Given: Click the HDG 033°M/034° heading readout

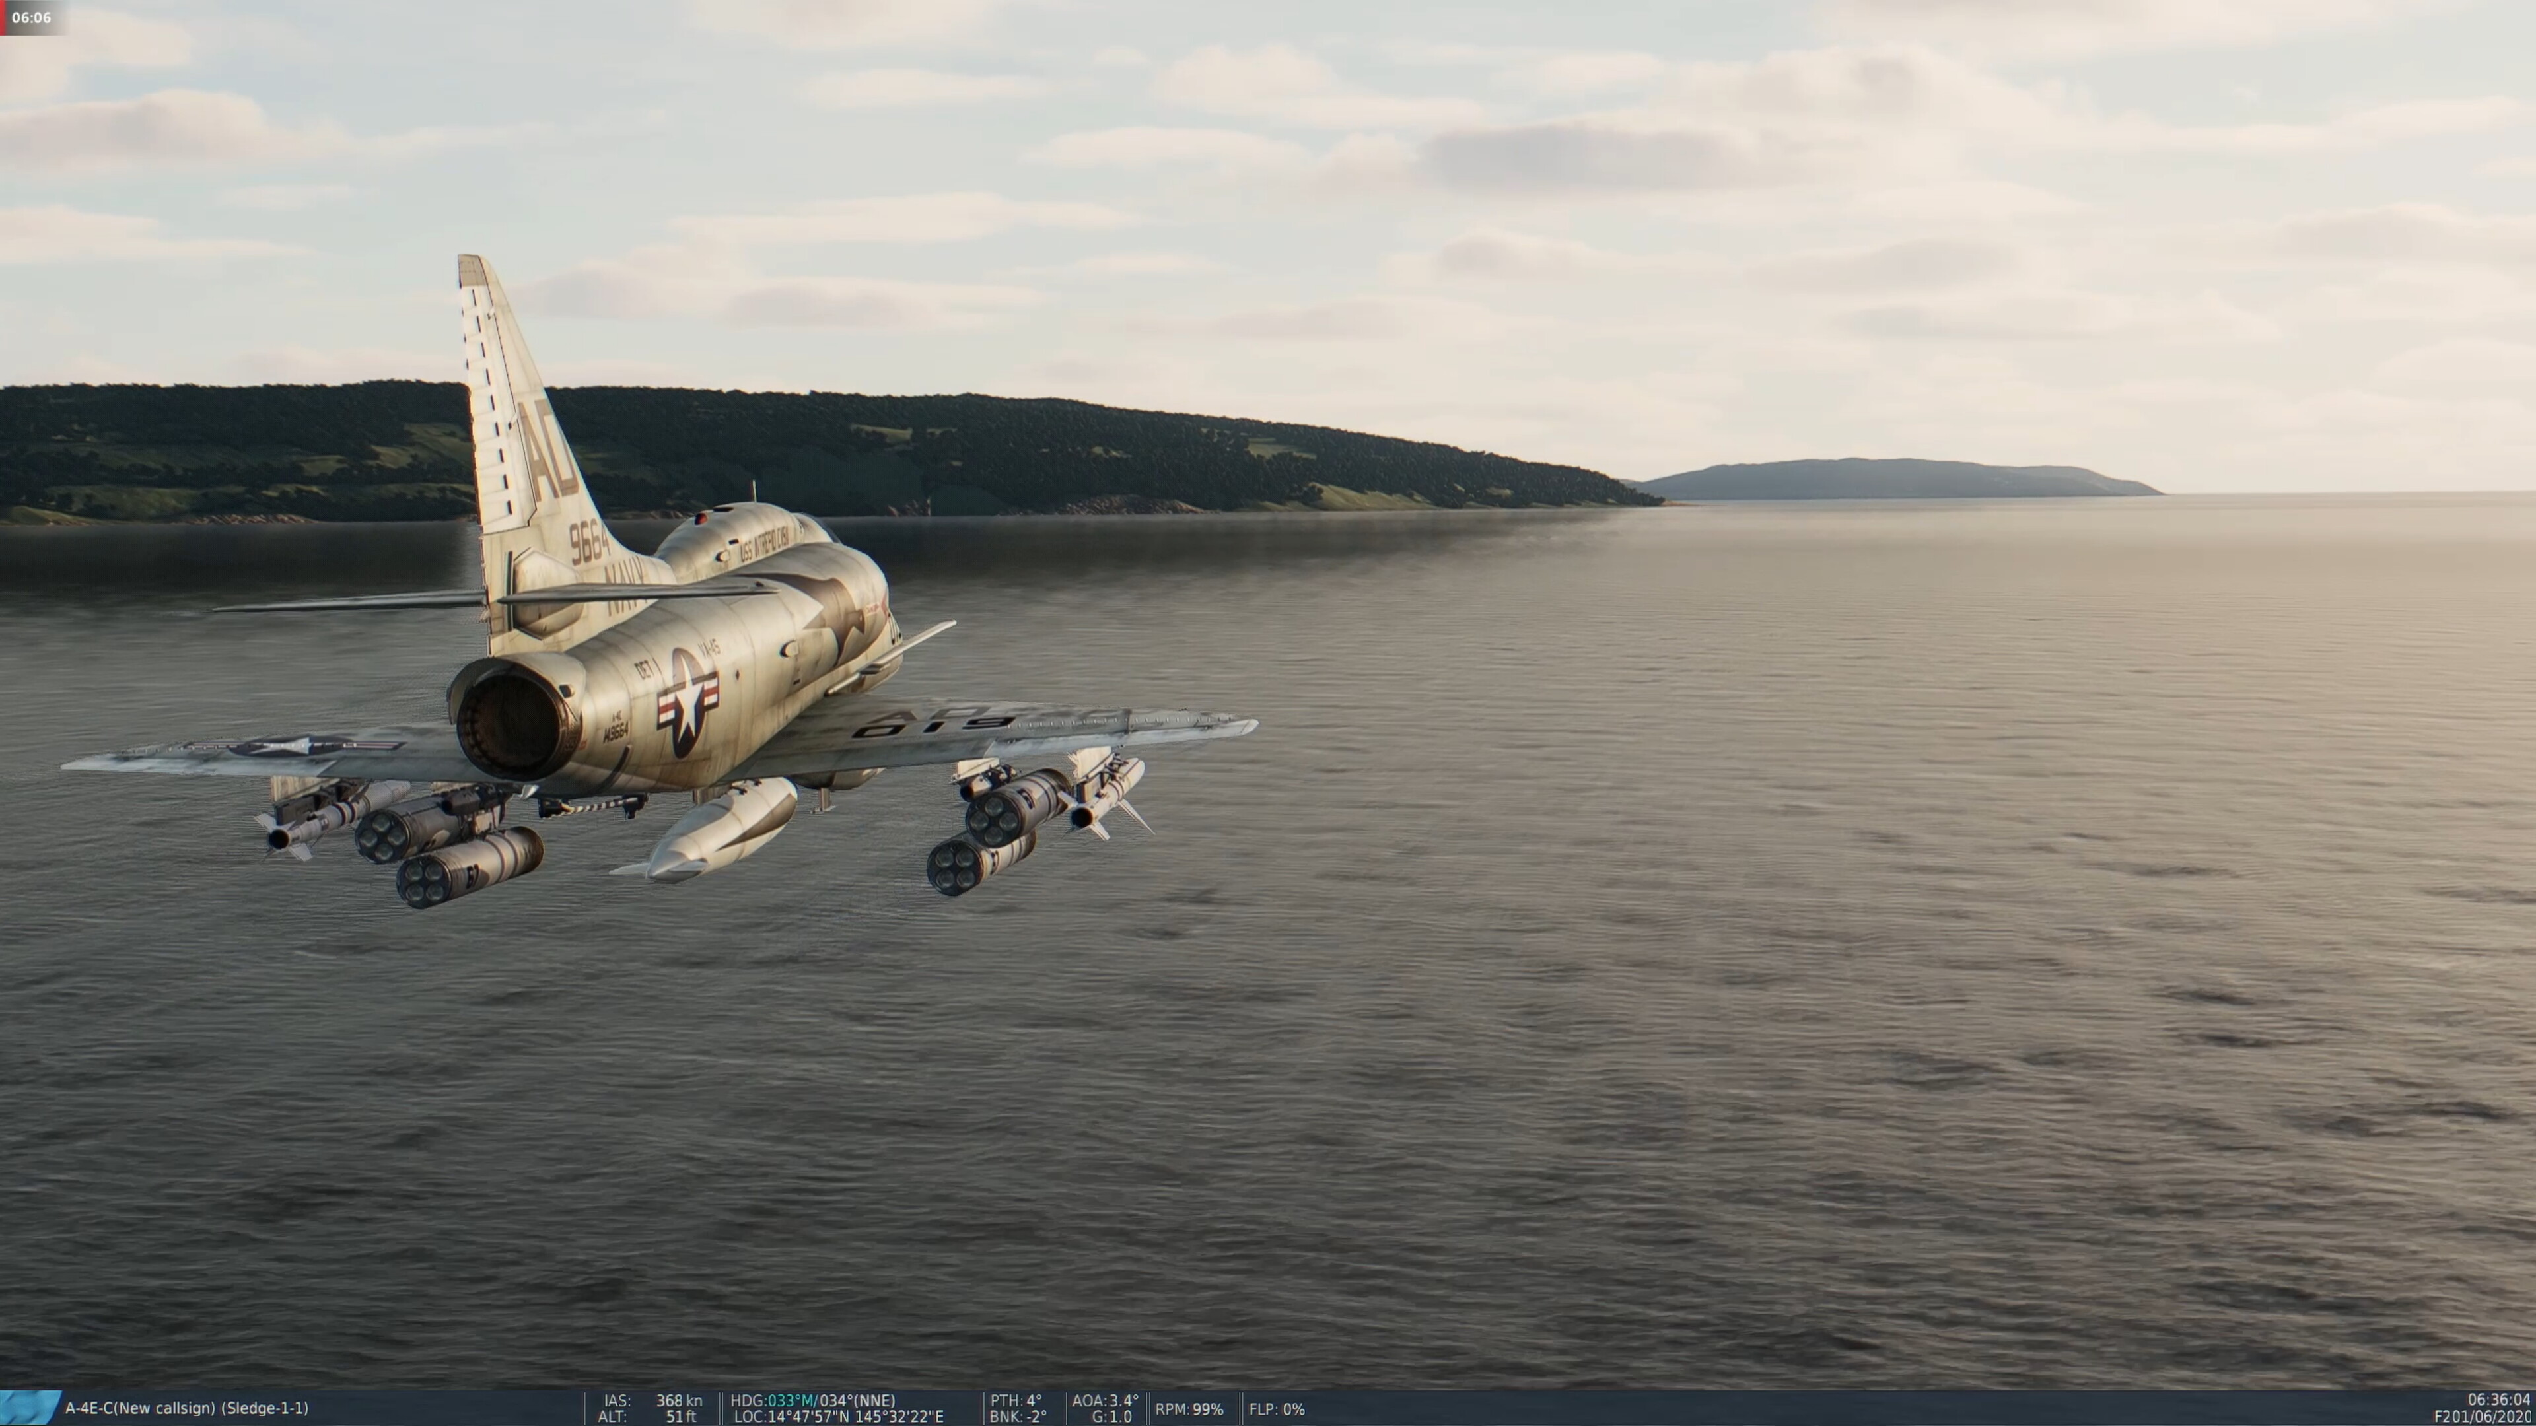Looking at the screenshot, I should click(x=812, y=1400).
